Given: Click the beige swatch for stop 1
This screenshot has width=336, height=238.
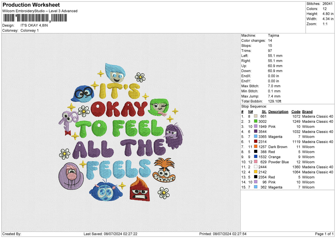Looking at the screenshot, I should [256, 116].
